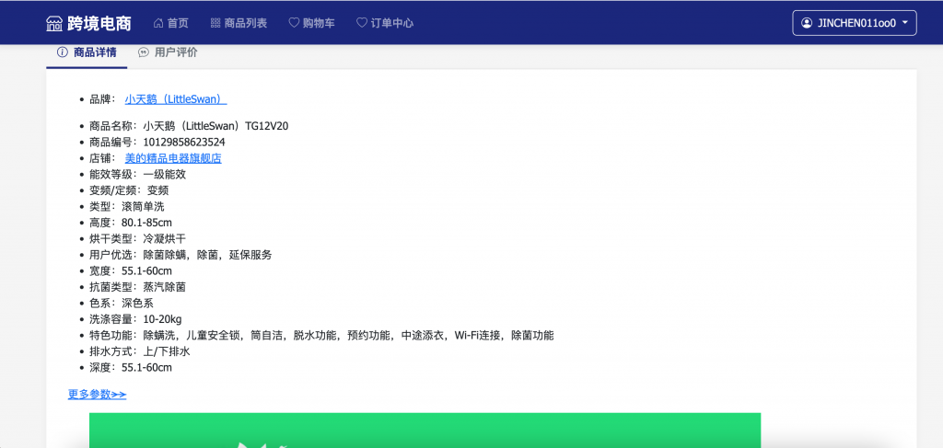Click the heart icon beside 购物车

pos(294,23)
